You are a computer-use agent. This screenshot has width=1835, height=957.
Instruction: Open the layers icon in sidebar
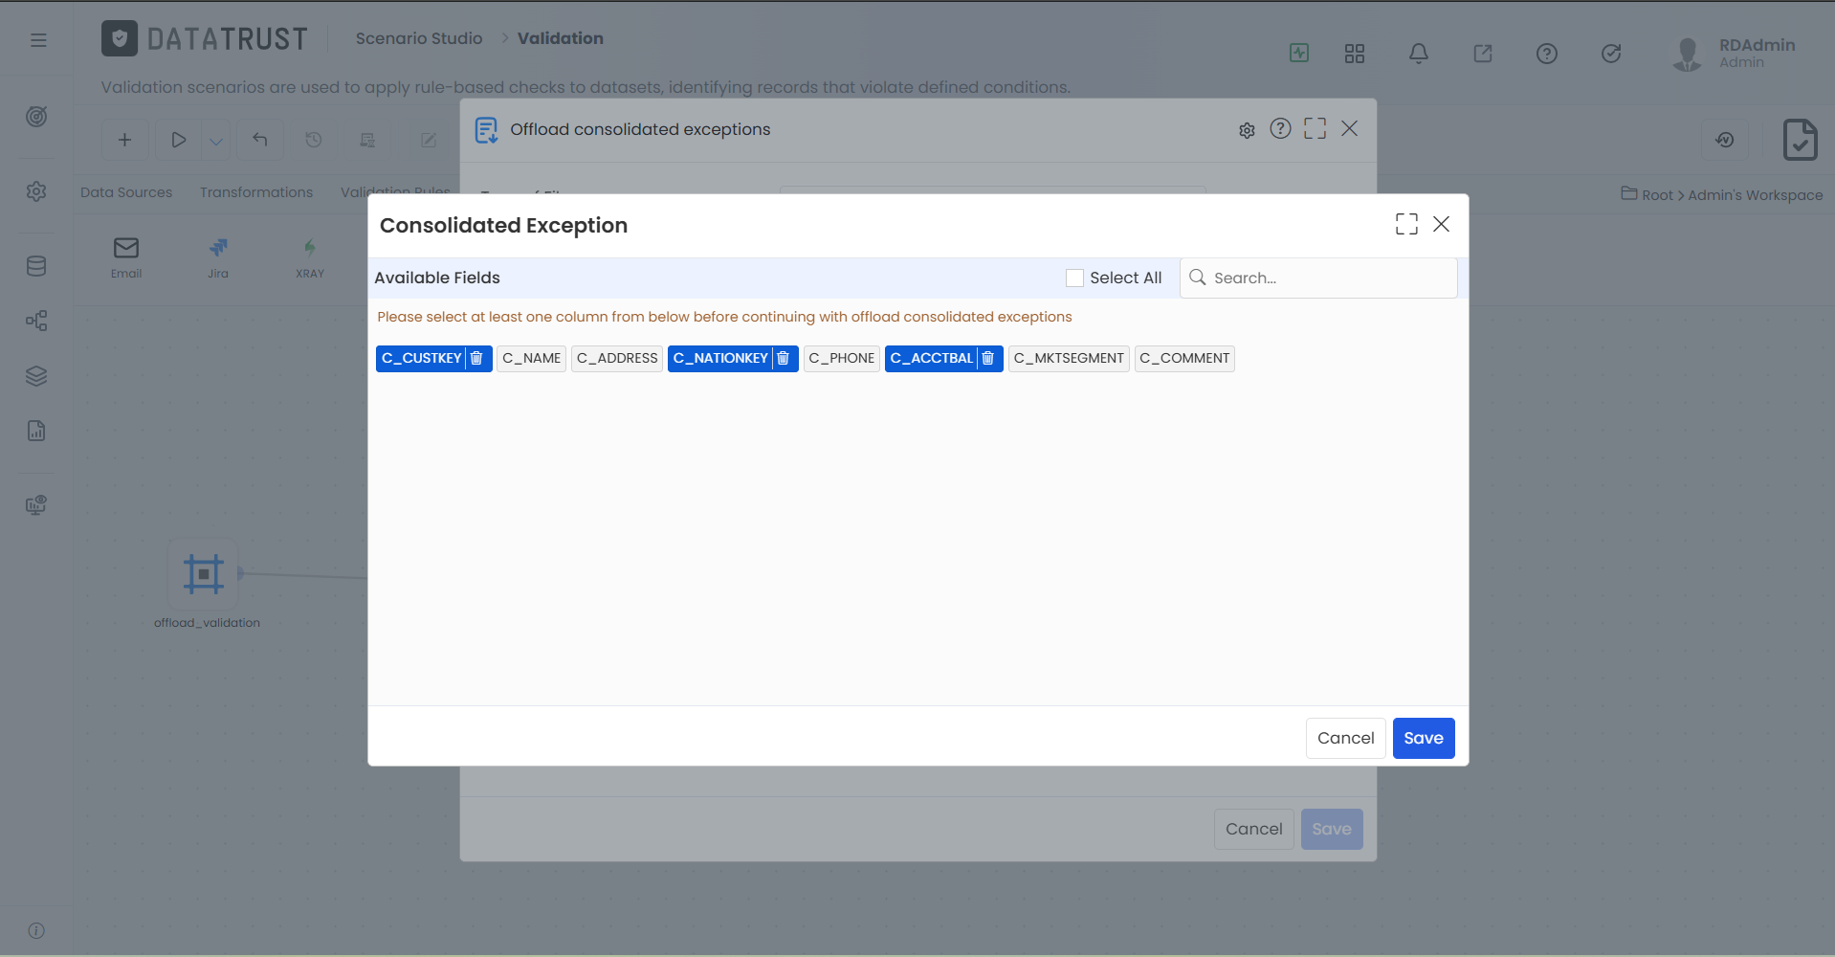[36, 376]
